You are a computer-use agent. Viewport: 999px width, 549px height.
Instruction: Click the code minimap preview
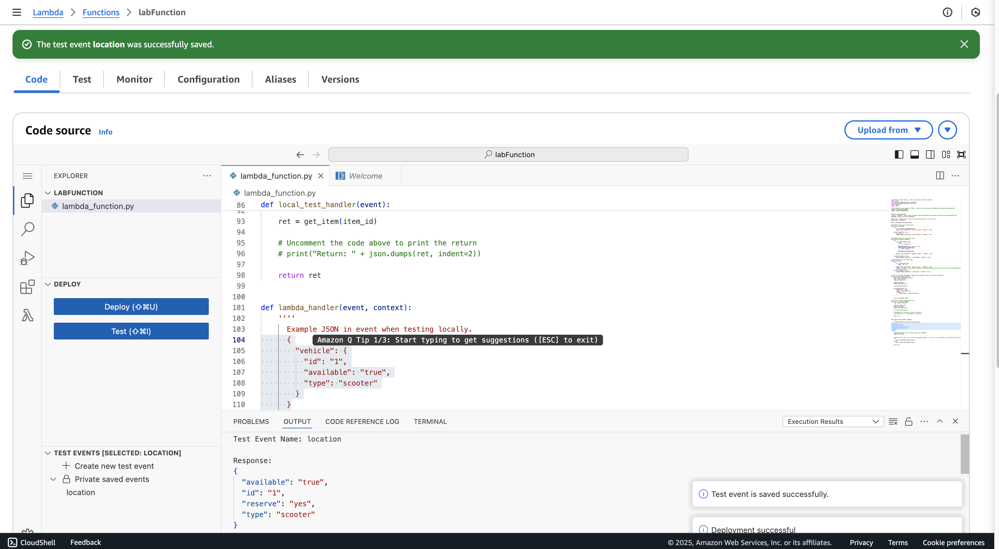click(925, 273)
